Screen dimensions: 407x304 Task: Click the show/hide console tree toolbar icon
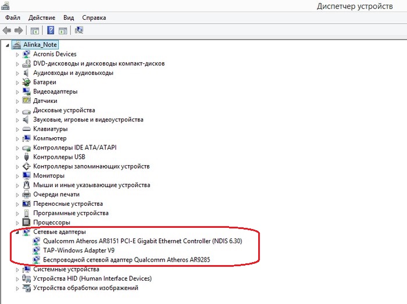click(x=35, y=31)
